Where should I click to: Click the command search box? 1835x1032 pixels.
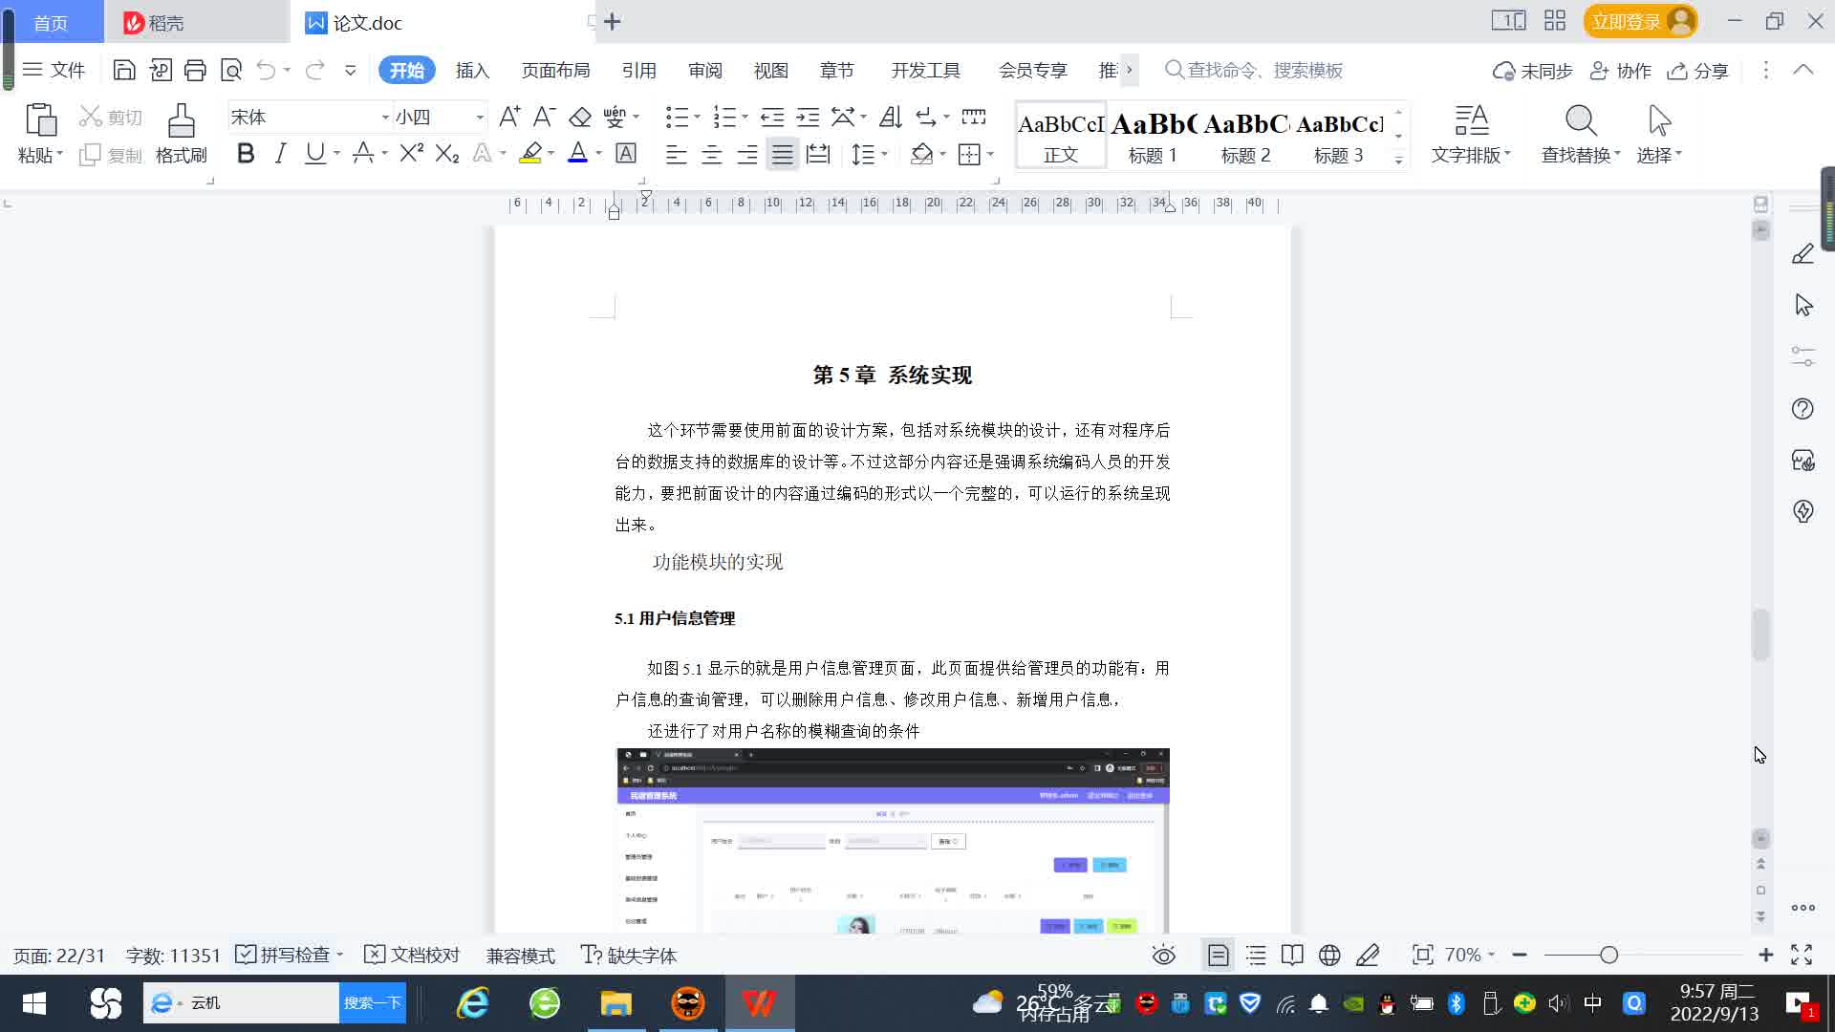tap(1256, 70)
